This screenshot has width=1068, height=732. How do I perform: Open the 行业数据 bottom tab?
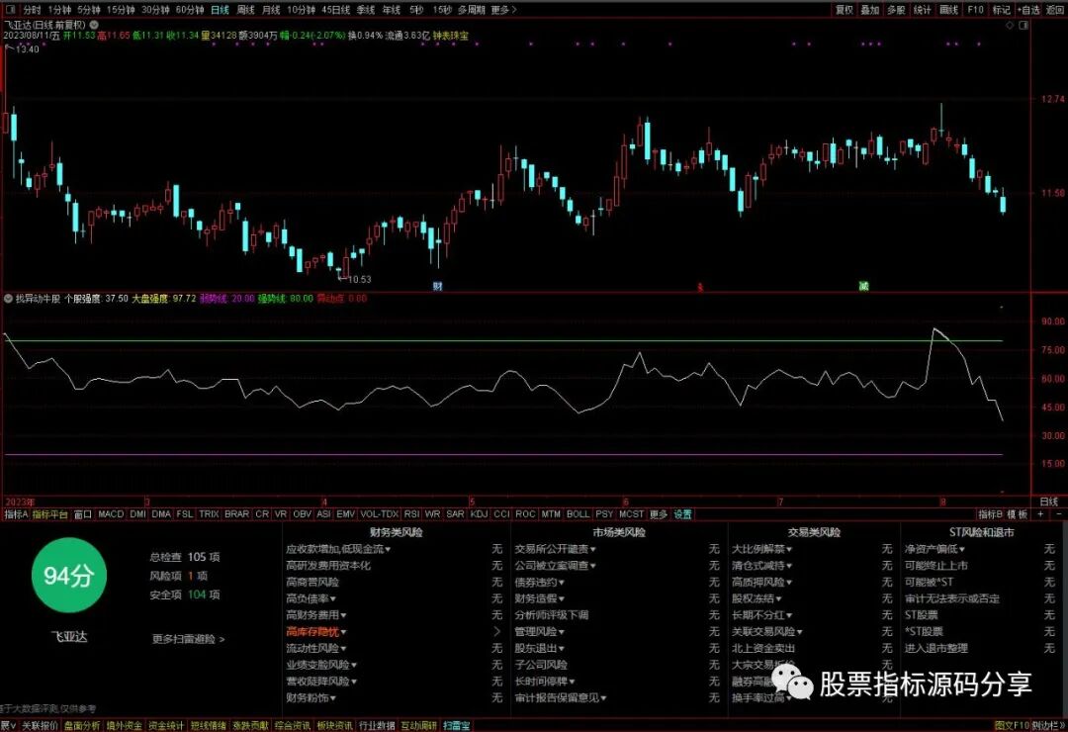(377, 726)
